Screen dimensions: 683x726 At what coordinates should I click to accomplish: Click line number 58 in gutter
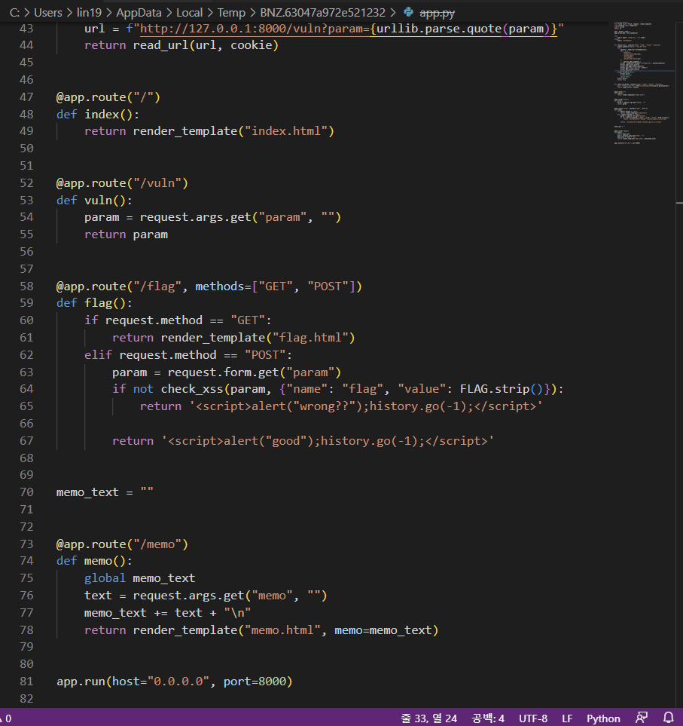coord(26,286)
